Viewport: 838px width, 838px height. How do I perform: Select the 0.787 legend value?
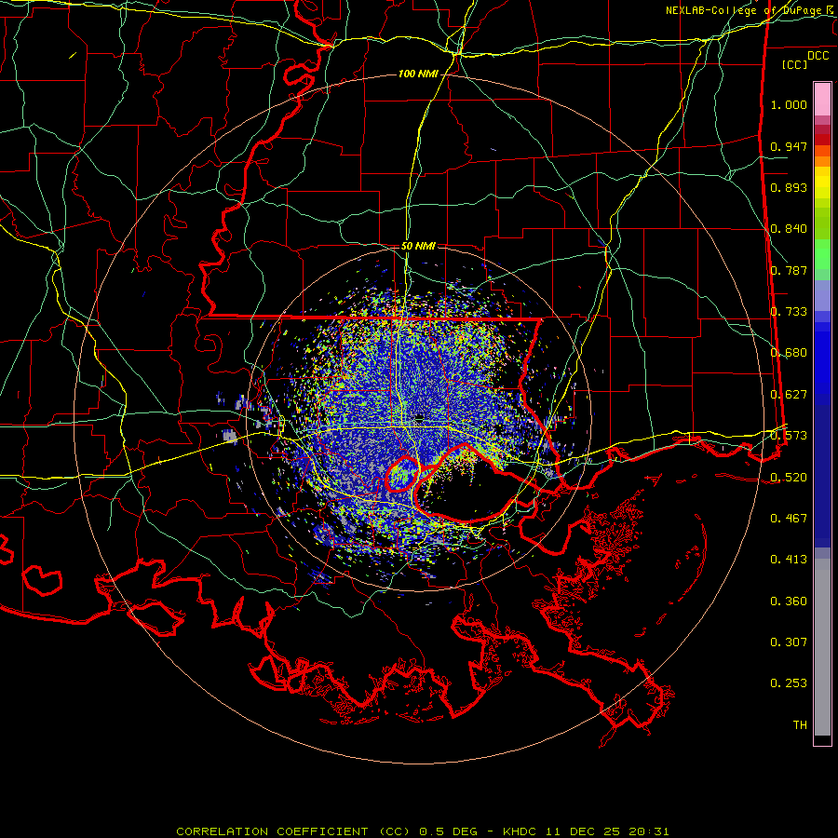[789, 270]
